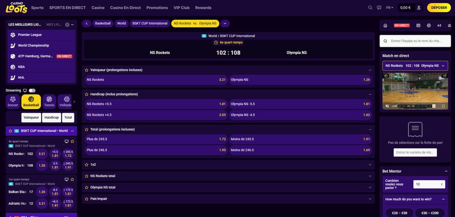This screenshot has width=455, height=217.
Task: Open the settings gear icon
Action: click(429, 25)
